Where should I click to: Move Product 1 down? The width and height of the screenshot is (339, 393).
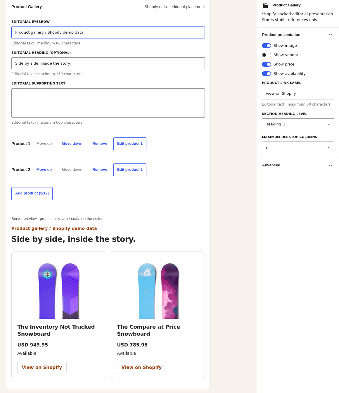click(72, 144)
